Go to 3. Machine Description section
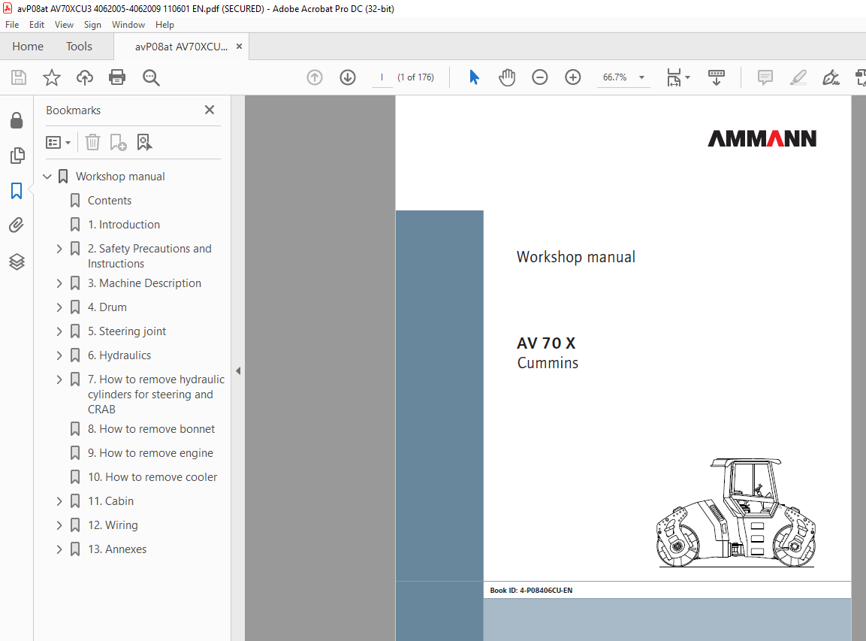866x641 pixels. point(144,283)
